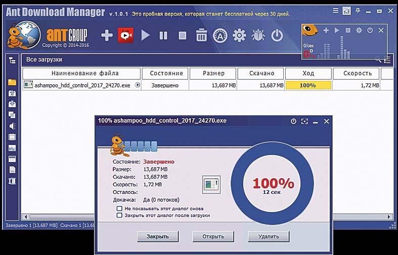The height and width of the screenshot is (255, 398).
Task: Click the add new download plus icon
Action: point(107,35)
